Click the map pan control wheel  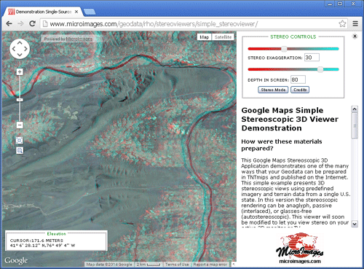(20, 49)
